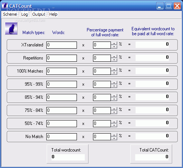Screen dimensions: 183x168
Task: Click the Total wordcount value box
Action: (68, 157)
